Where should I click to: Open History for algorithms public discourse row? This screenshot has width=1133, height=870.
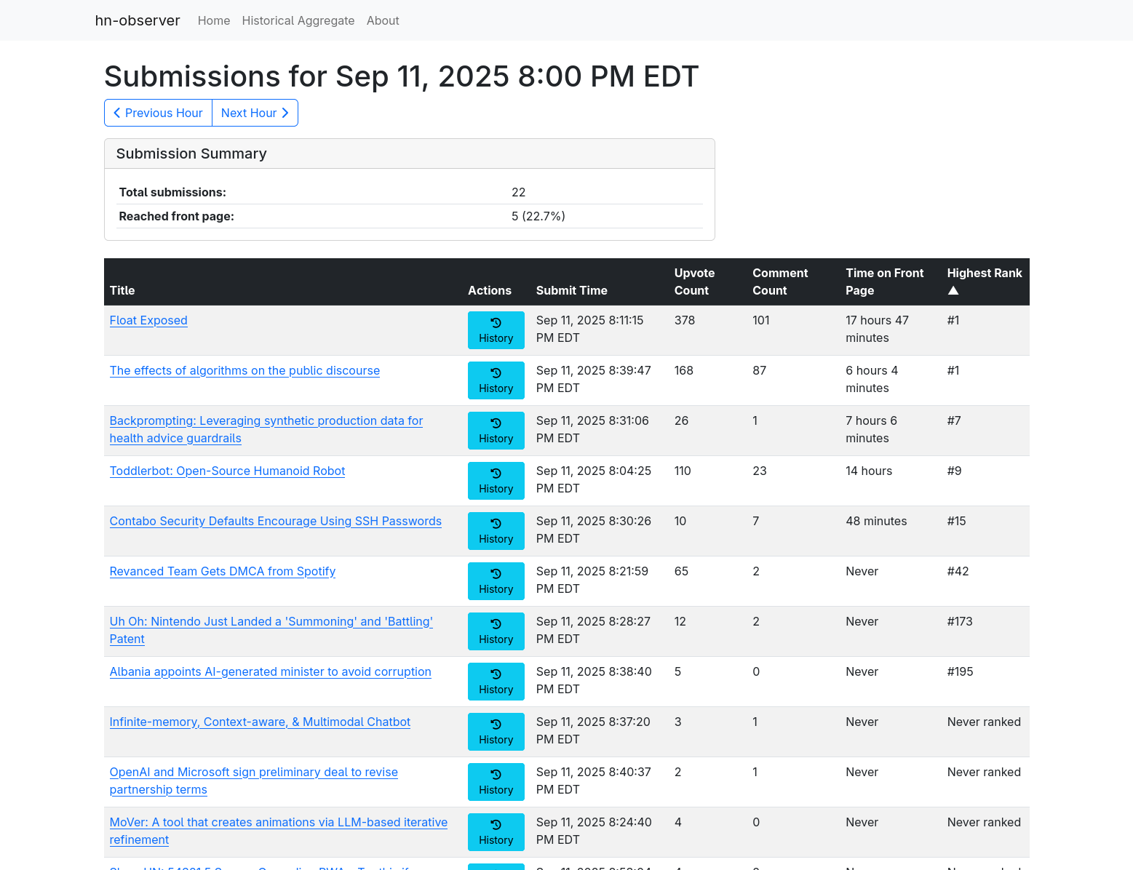496,380
